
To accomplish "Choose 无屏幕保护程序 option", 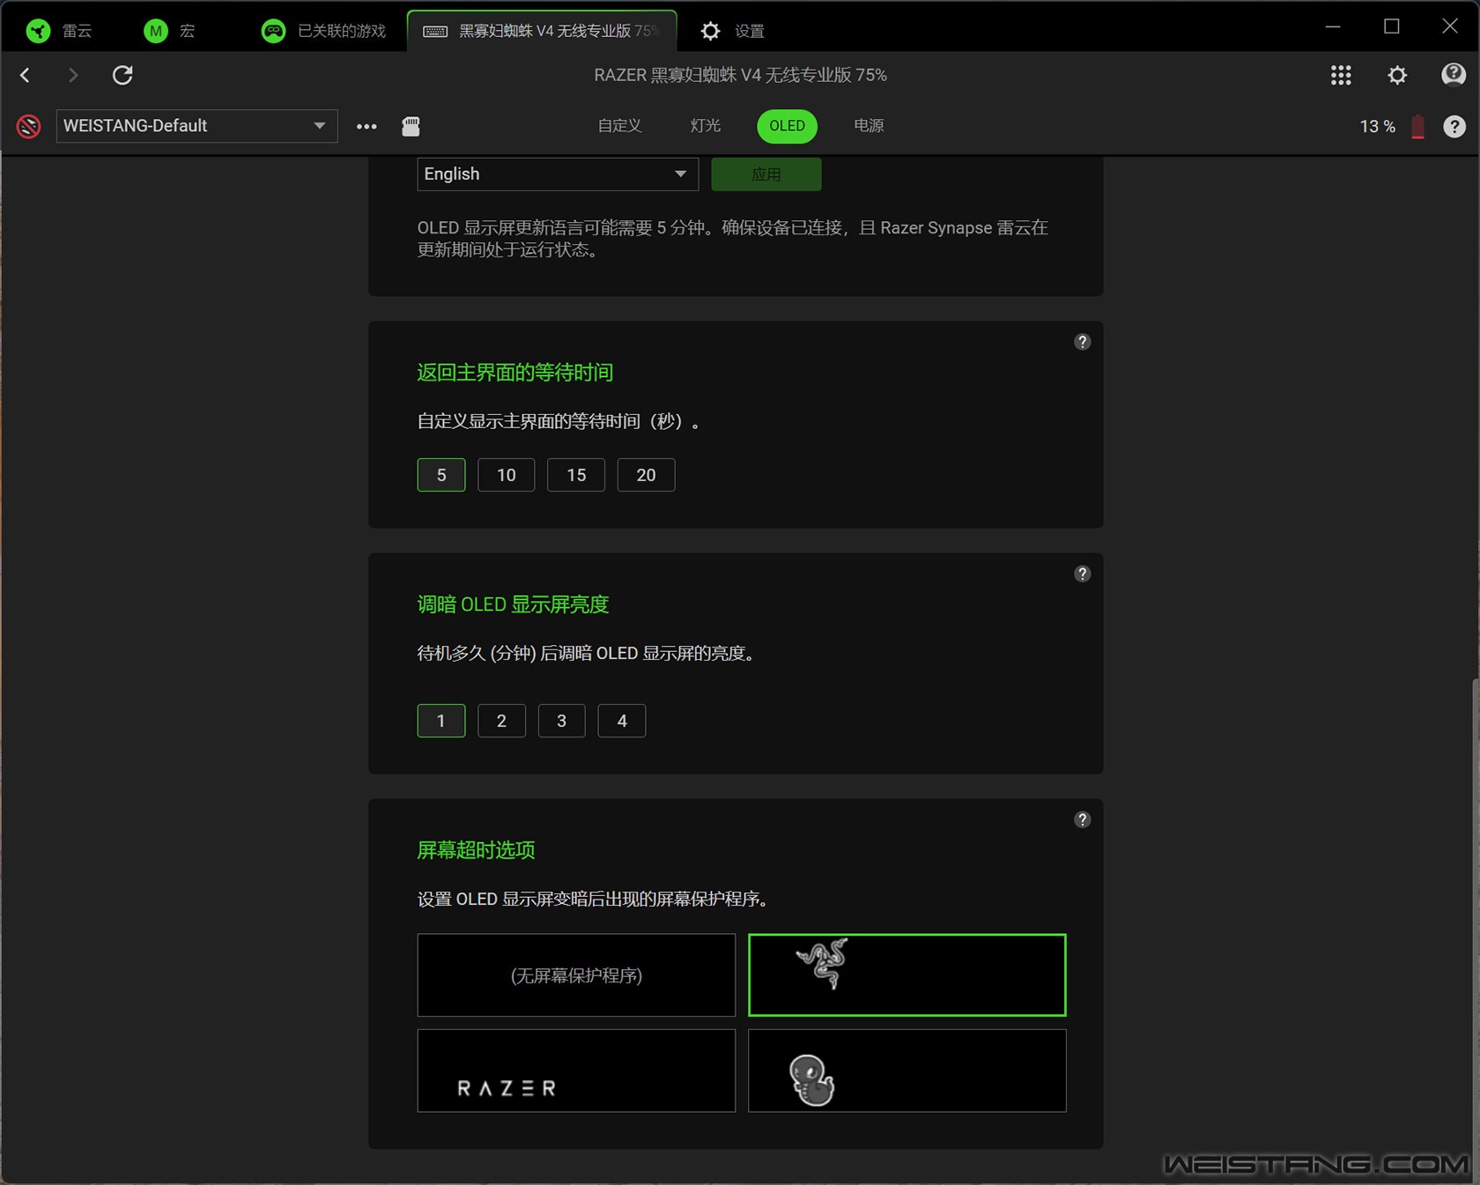I will [576, 975].
